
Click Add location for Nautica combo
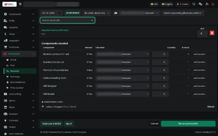[199, 54]
